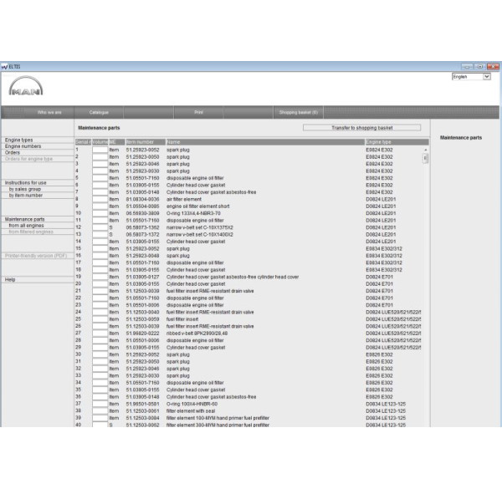Click the ELTIS window title icon

pyautogui.click(x=5, y=66)
